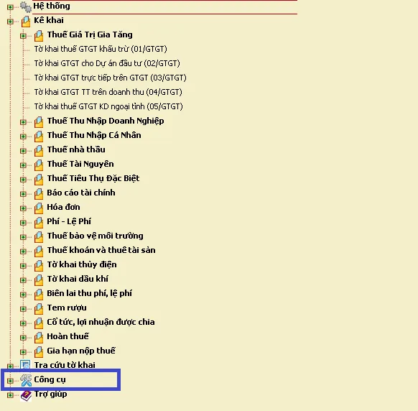This screenshot has height=411, width=418.
Task: Expand the Tra cứu tờ khai node
Action: 10,366
